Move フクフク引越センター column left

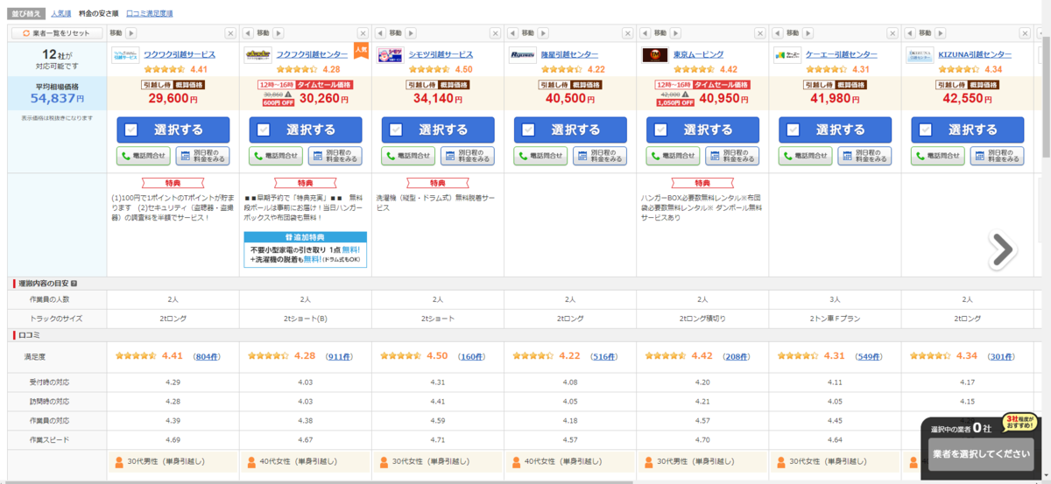coord(248,33)
